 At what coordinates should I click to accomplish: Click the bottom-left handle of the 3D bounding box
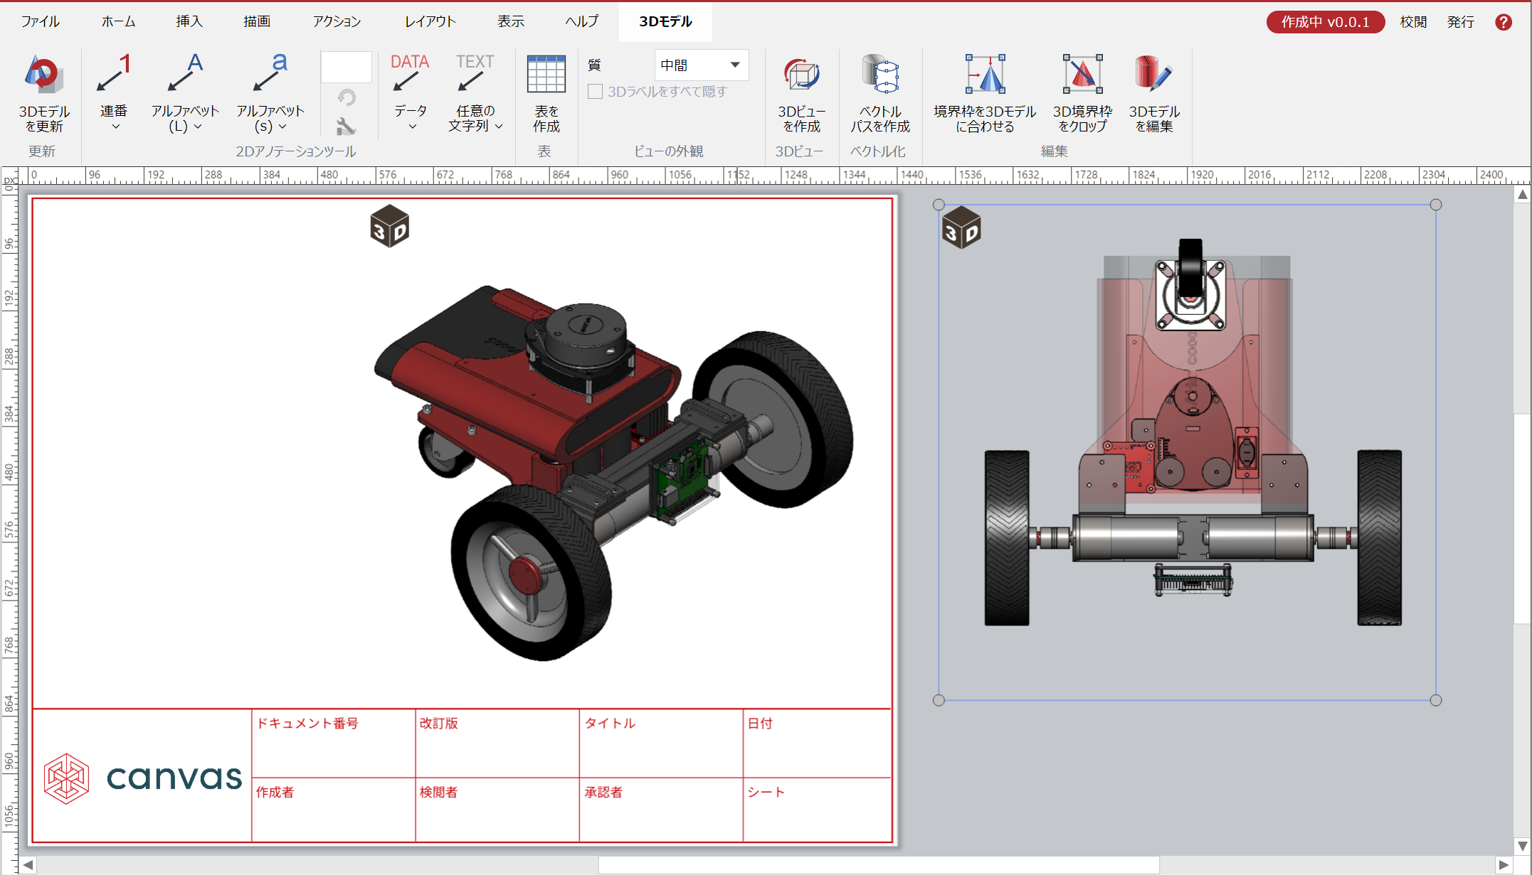[x=939, y=700]
